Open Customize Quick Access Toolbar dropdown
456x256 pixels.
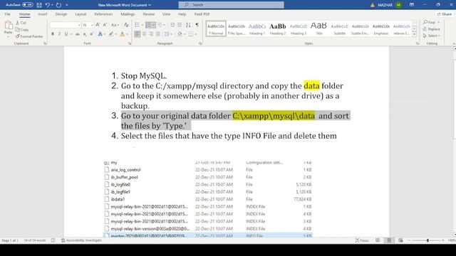[x=67, y=5]
